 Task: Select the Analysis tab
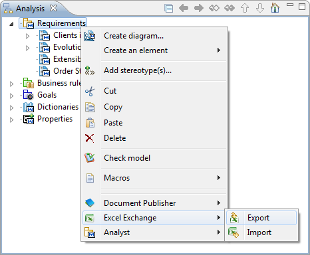point(30,9)
